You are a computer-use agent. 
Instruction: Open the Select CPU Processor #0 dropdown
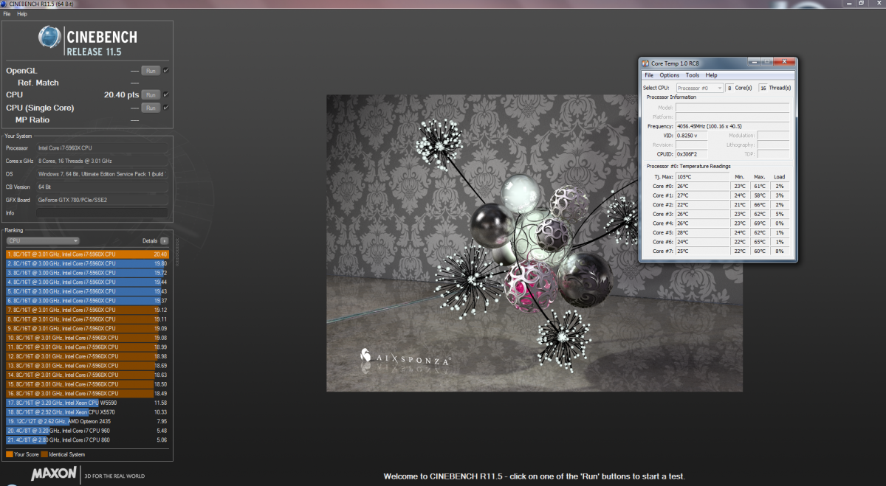pyautogui.click(x=700, y=88)
